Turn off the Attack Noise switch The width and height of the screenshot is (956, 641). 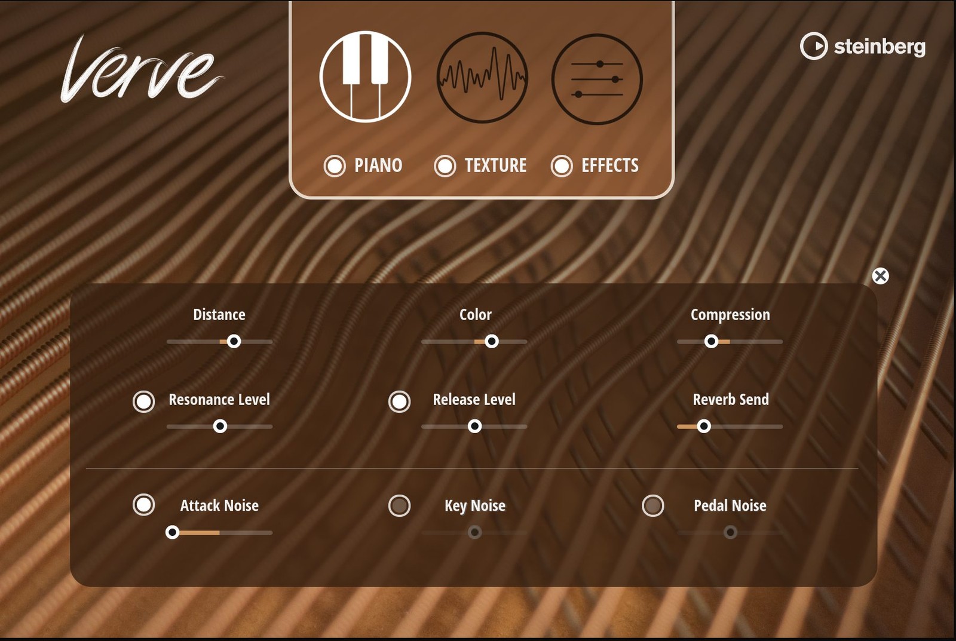tap(143, 505)
